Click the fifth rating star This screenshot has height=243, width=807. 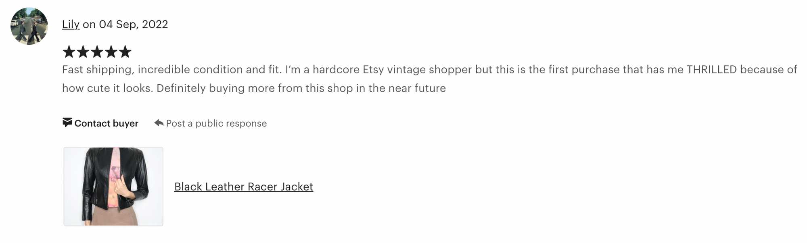click(125, 52)
